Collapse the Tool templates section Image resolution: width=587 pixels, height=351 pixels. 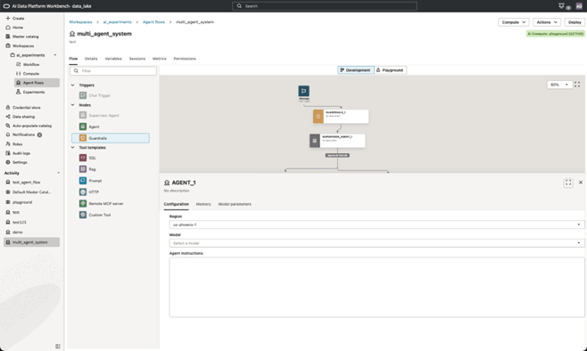click(x=72, y=148)
